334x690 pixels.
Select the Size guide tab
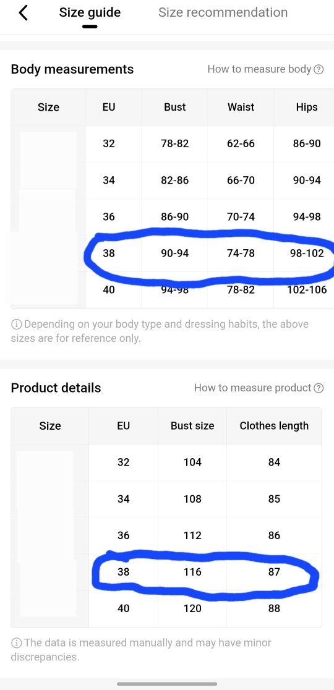[x=90, y=12]
